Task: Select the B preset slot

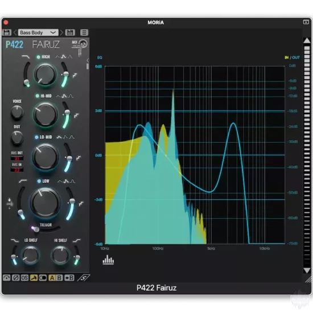Action: (59, 278)
